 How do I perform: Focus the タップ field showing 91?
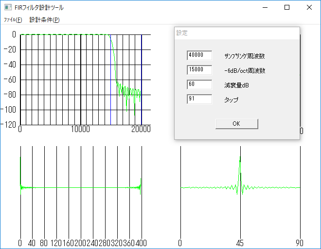click(199, 99)
